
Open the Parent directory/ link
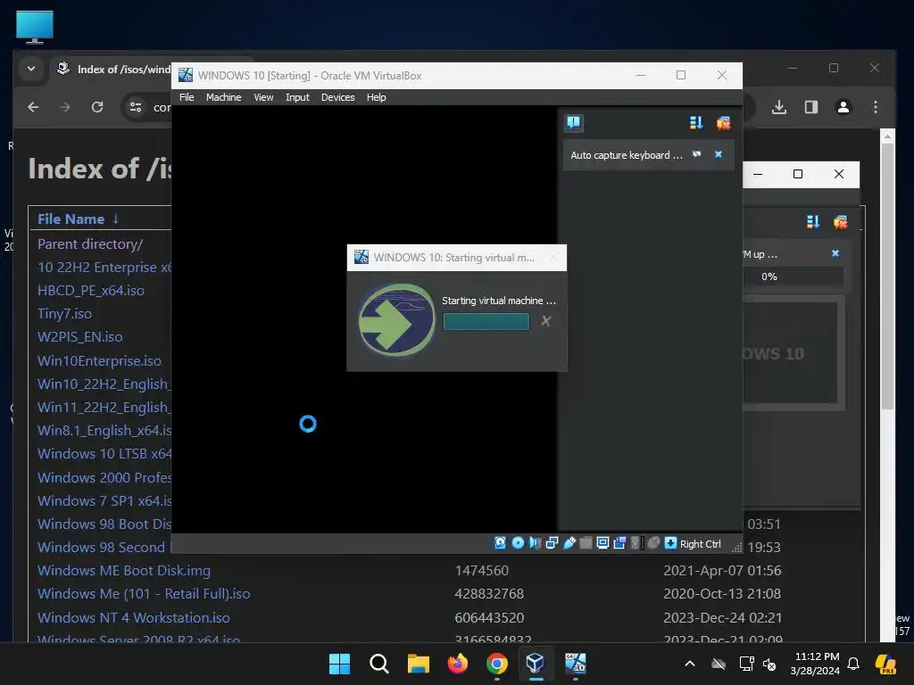coord(90,244)
